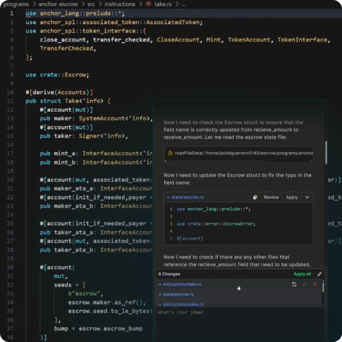Click "pub maker: SystemAccount" on line 13
This screenshot has height=342, width=342.
tap(82, 119)
